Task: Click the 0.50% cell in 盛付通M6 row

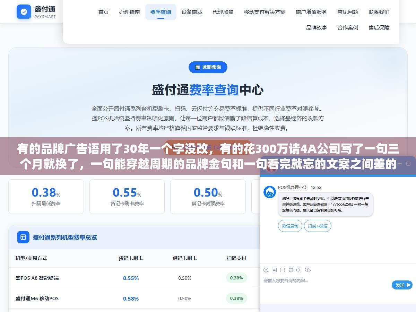Action: coord(185,298)
